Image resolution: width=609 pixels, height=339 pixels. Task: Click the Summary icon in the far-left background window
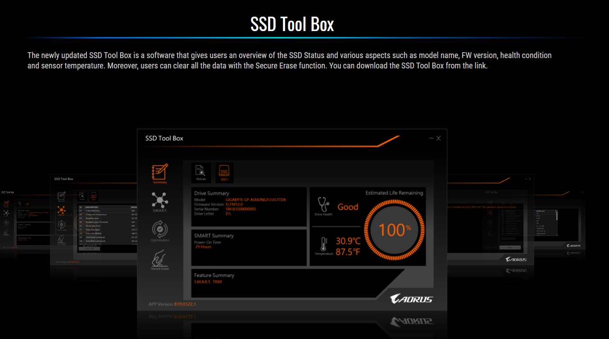coord(6,204)
